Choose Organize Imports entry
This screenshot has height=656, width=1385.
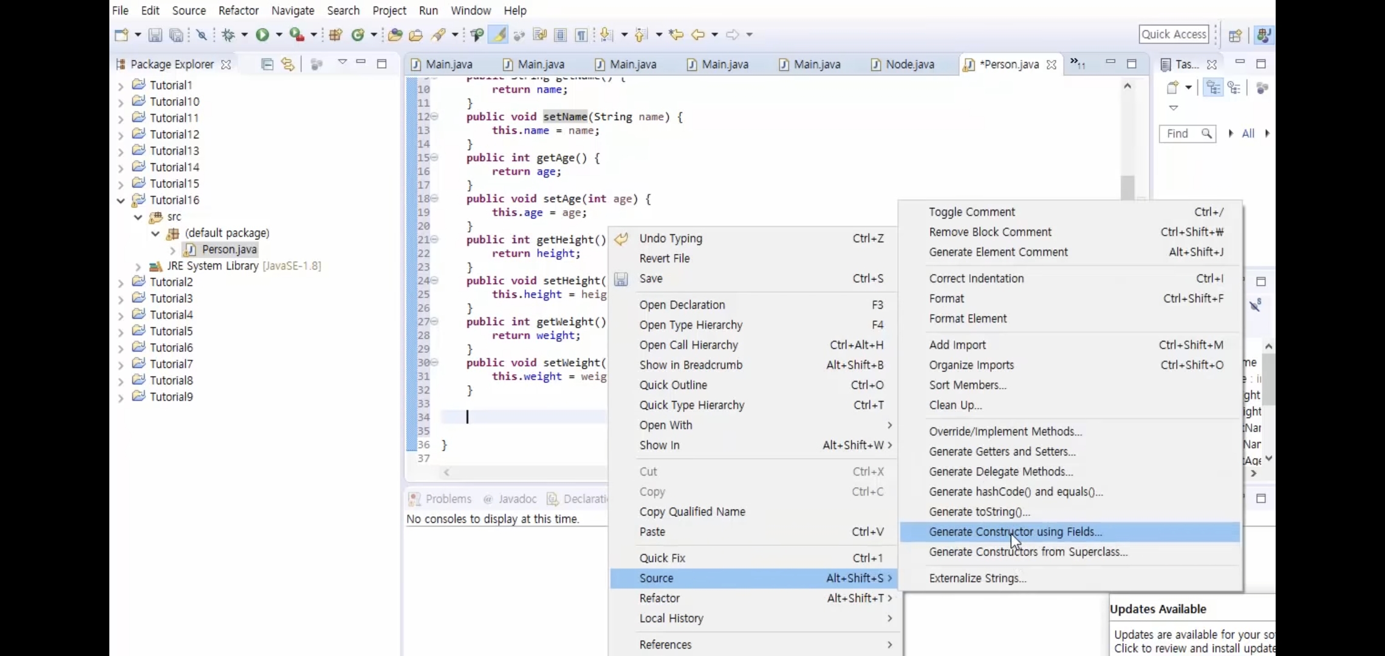pos(1070,364)
